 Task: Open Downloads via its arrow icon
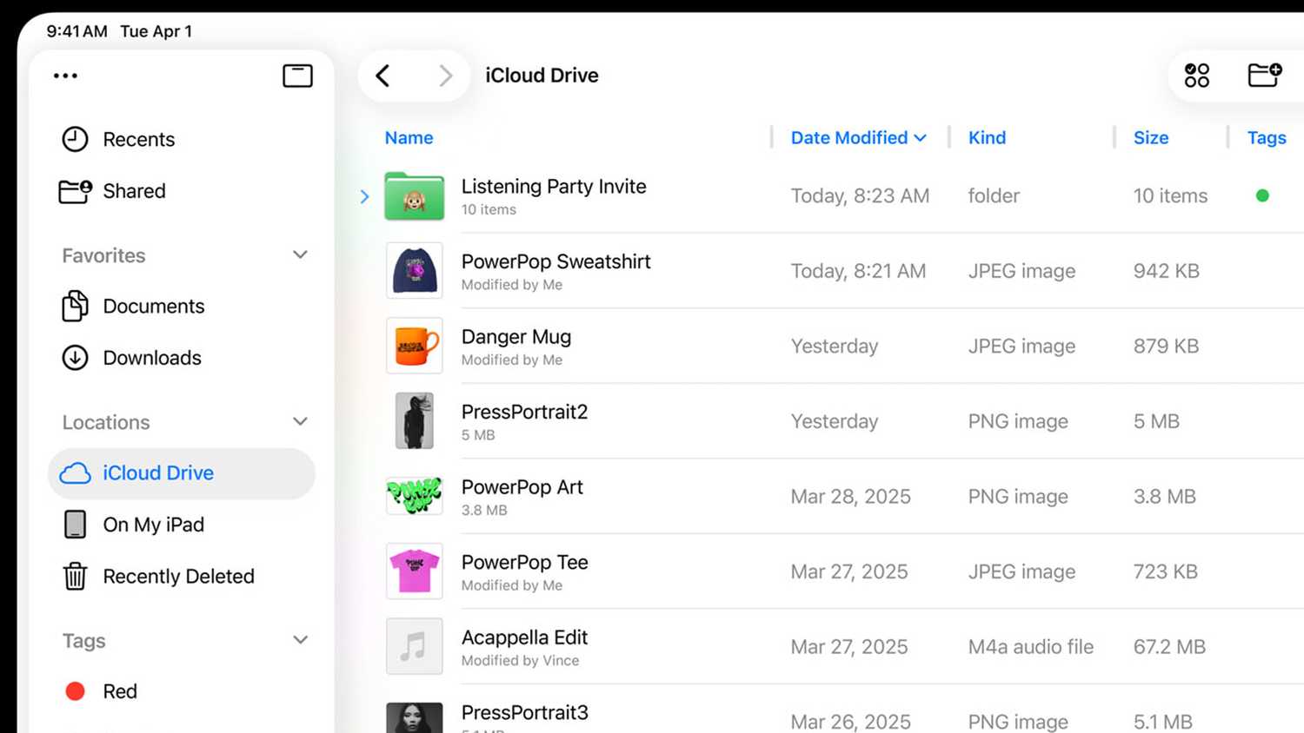[76, 358]
